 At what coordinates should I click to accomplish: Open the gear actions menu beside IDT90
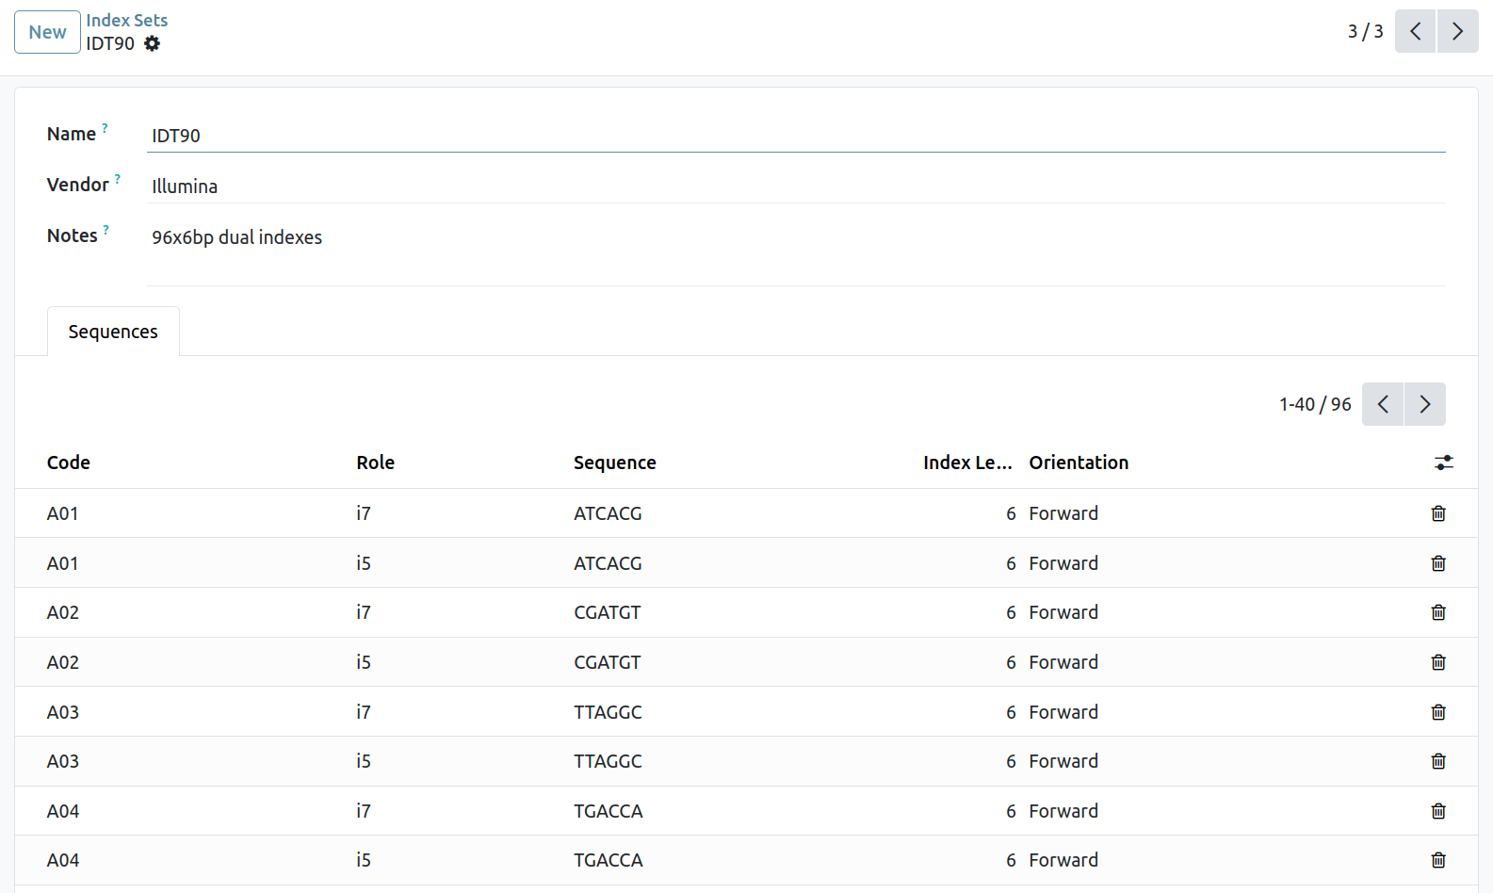pyautogui.click(x=152, y=43)
